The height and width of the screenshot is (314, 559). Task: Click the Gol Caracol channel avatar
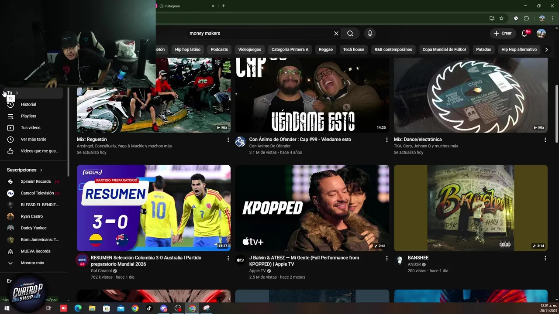(82, 260)
